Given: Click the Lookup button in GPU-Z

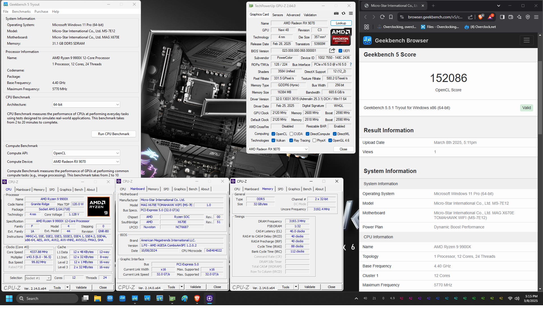Looking at the screenshot, I should (x=341, y=23).
